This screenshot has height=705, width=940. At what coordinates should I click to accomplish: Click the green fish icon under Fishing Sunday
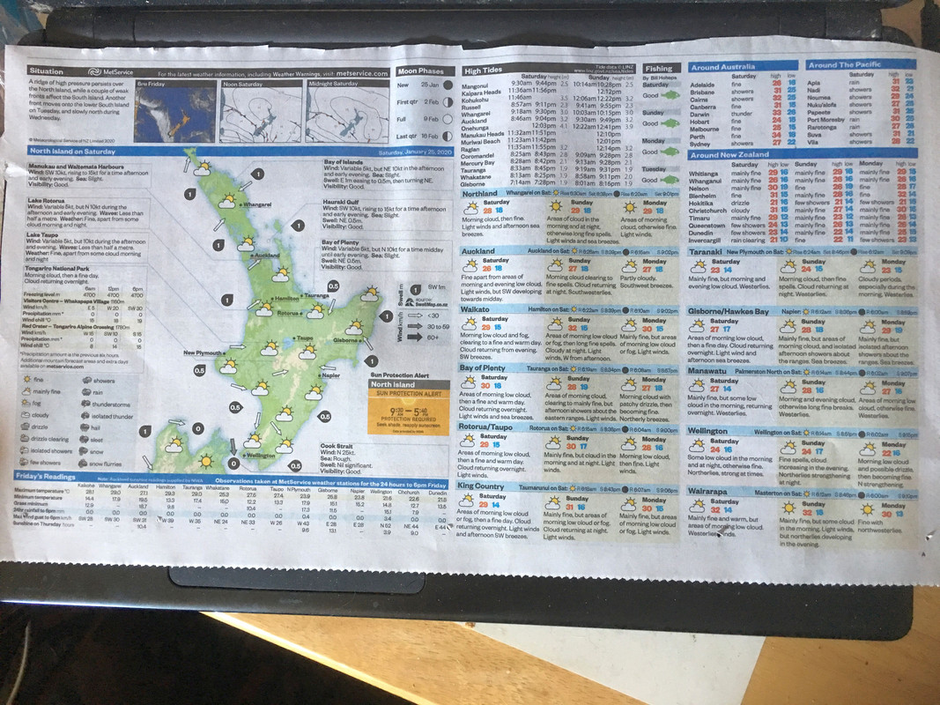click(x=670, y=122)
